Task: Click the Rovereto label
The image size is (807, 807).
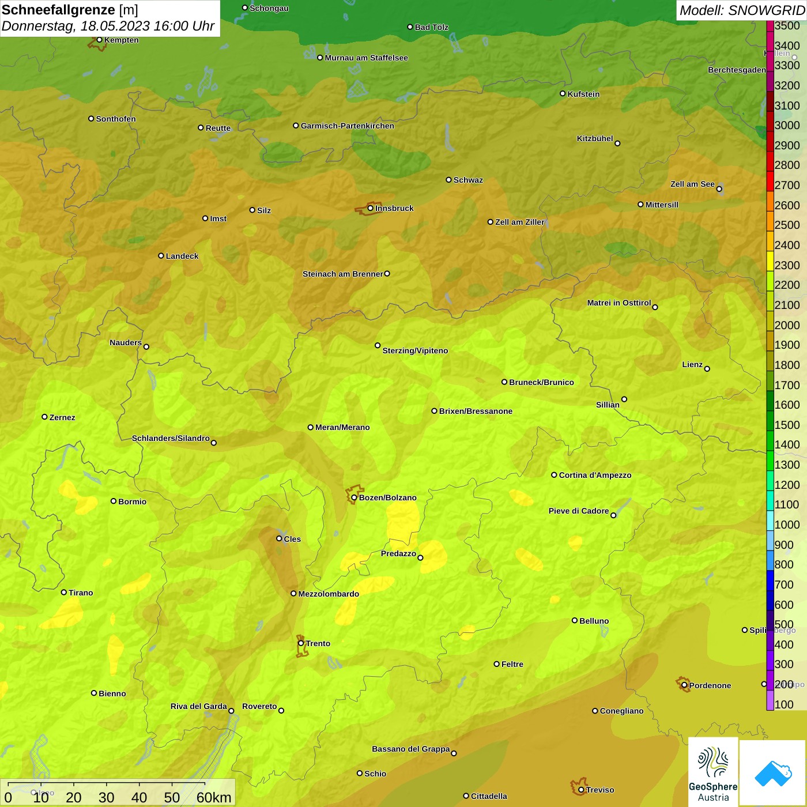Action: tap(259, 706)
